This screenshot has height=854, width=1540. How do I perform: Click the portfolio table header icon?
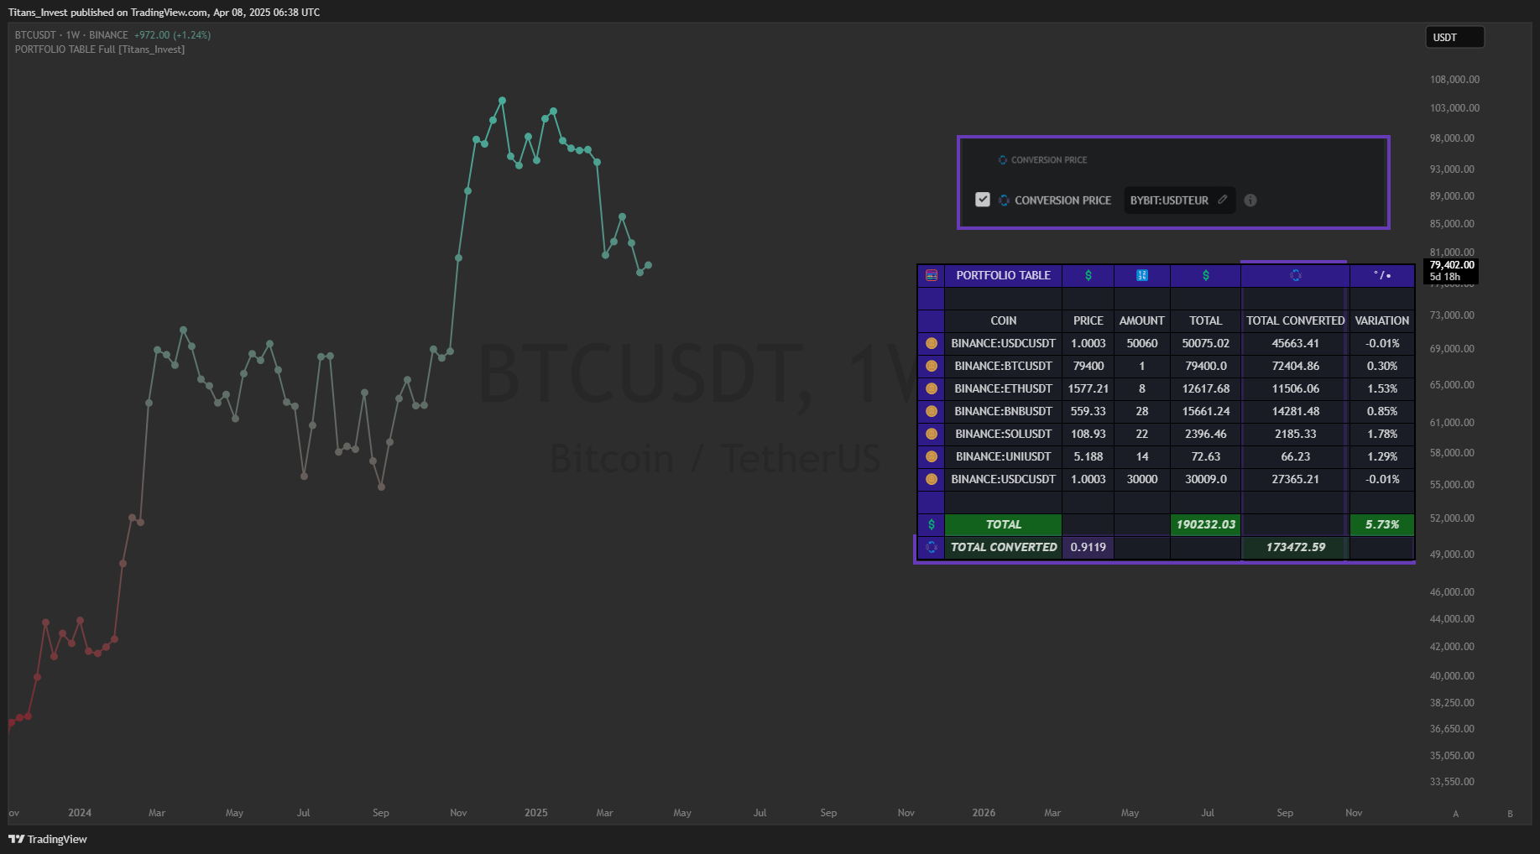coord(932,275)
